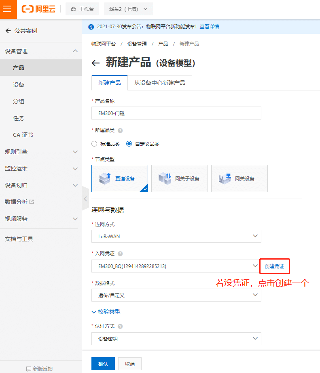This screenshot has width=320, height=373.
Task: Click the 确认 button
Action: tap(103, 364)
